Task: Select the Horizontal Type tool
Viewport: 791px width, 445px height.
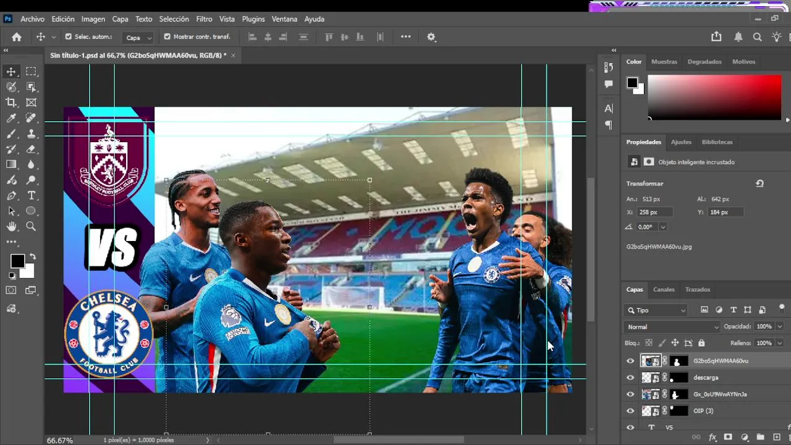Action: 31,195
